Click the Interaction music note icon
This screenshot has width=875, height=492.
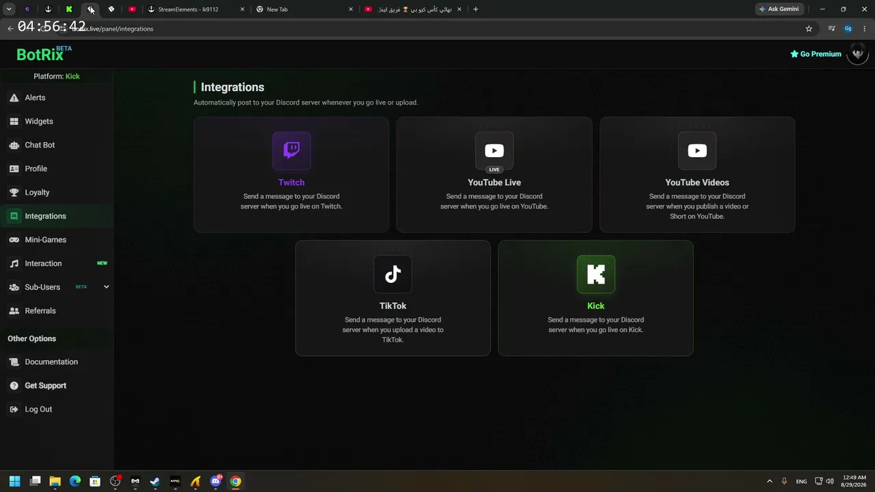pyautogui.click(x=14, y=264)
